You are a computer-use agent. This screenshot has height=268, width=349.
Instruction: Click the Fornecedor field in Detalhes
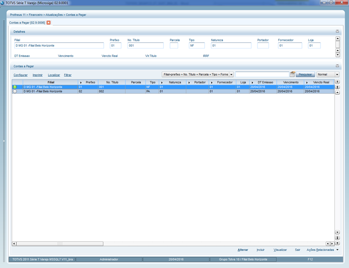pyautogui.click(x=290, y=45)
